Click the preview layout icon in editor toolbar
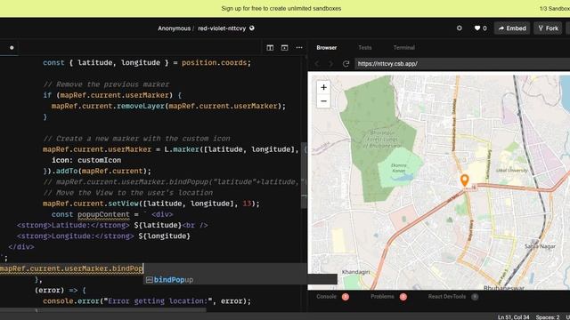Viewport: 570px width, 320px height. pos(284,47)
